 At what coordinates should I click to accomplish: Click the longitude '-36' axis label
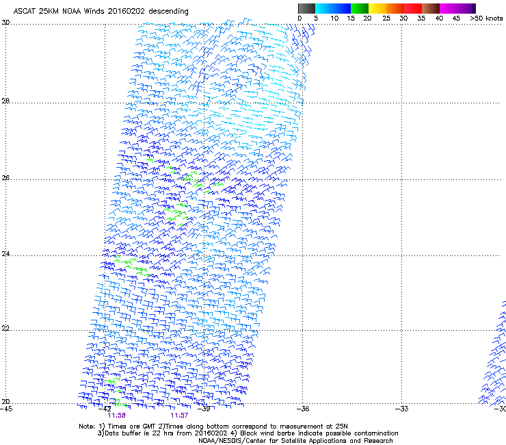[x=303, y=409]
